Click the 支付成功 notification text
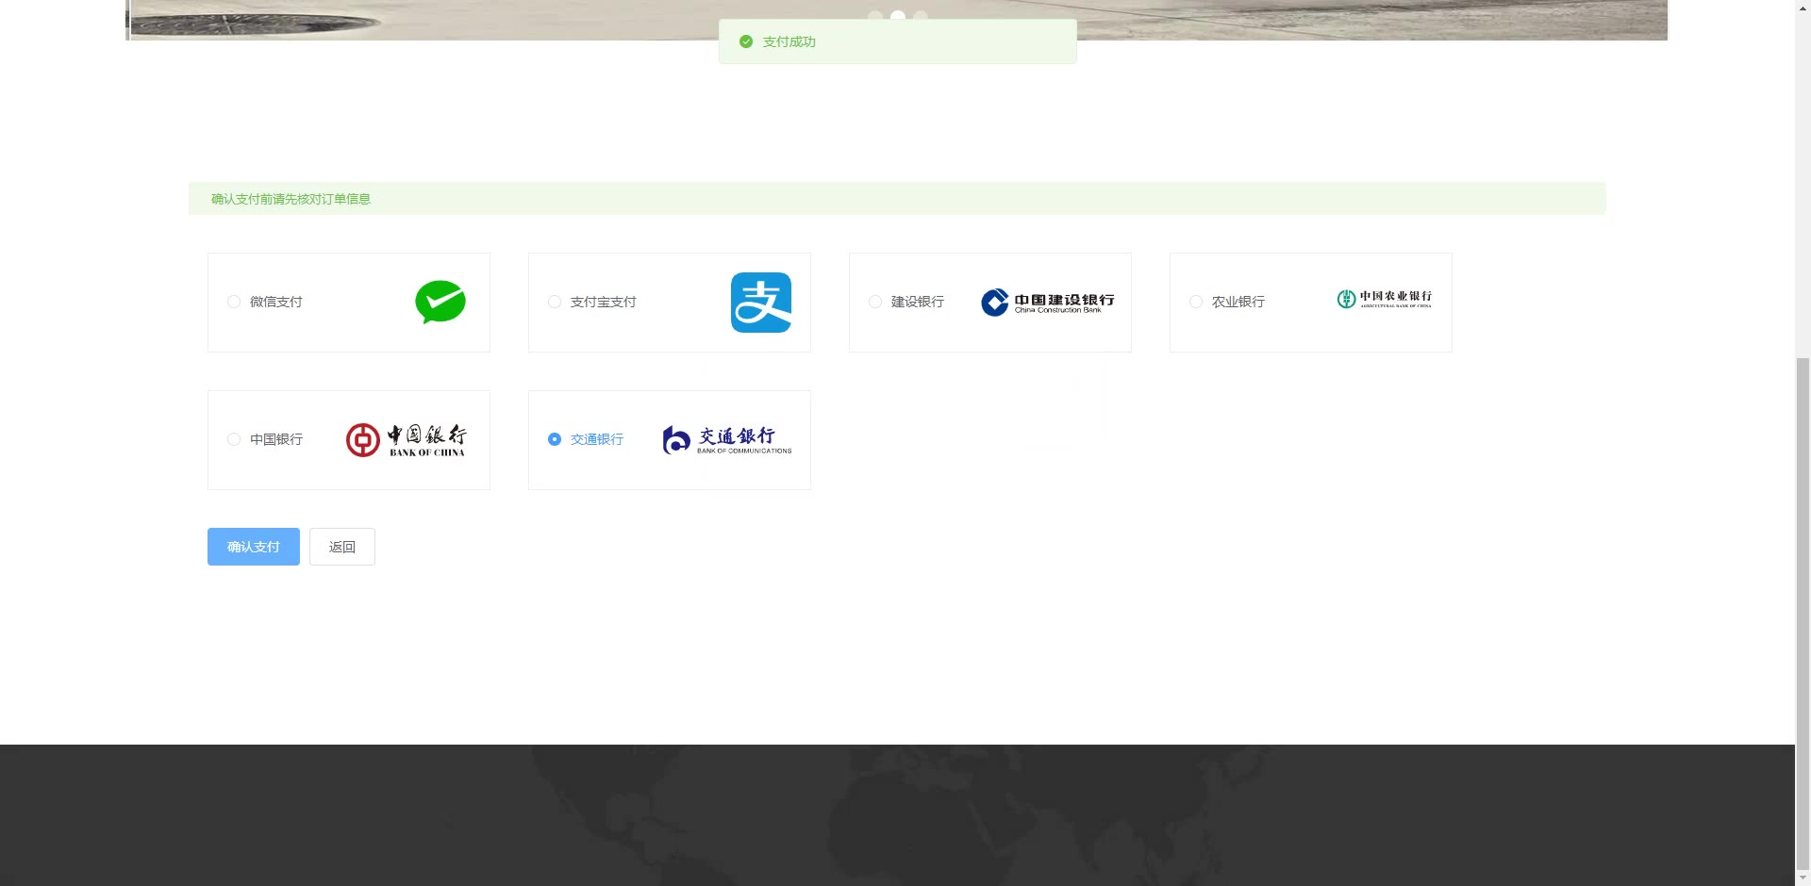Screen dimensions: 1811x886 (x=789, y=41)
